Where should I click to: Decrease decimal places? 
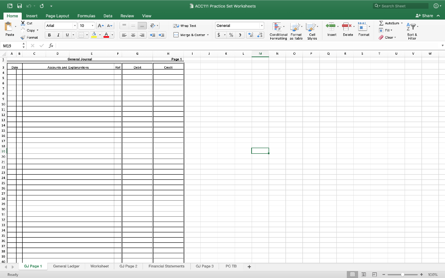coord(260,35)
